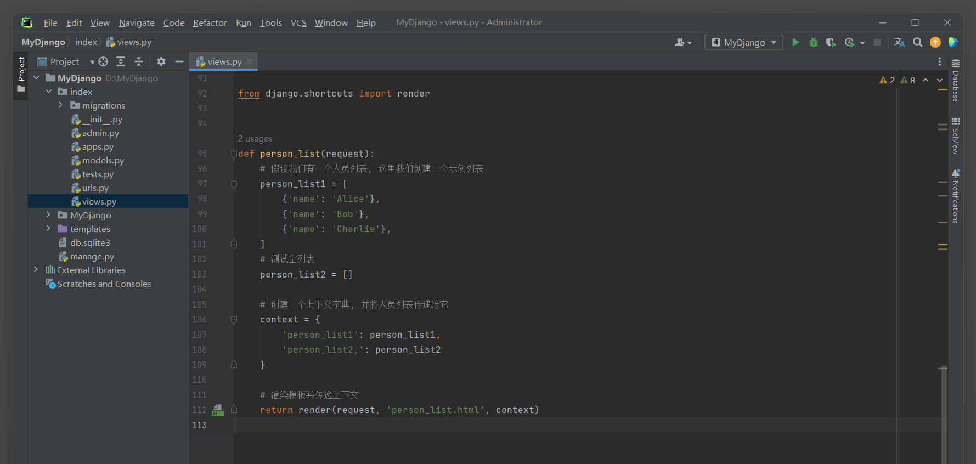Open Project panel settings gear
The image size is (976, 464).
click(x=161, y=61)
